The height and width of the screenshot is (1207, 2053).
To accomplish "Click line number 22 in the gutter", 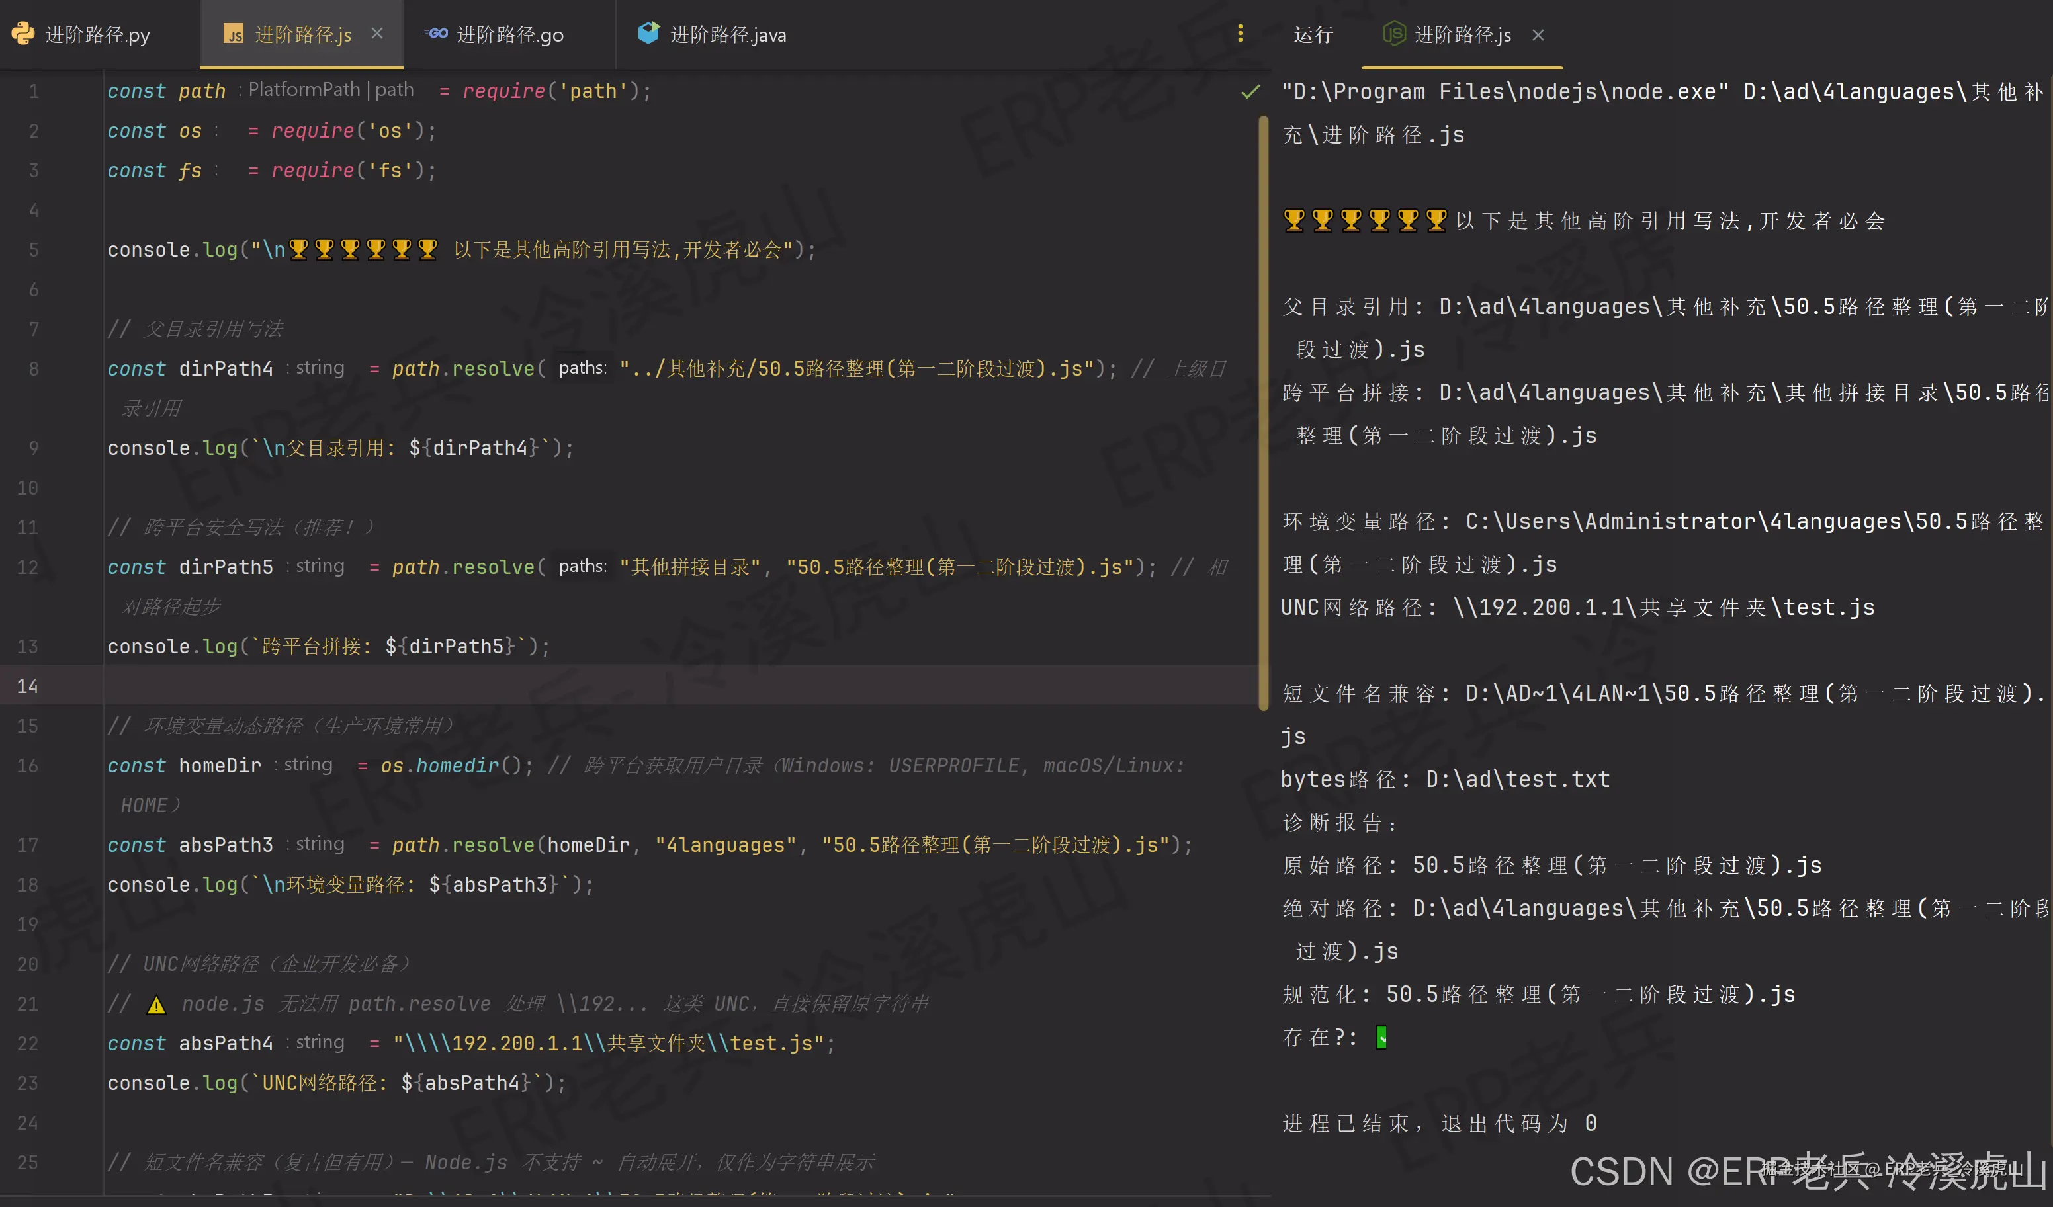I will pyautogui.click(x=28, y=1043).
